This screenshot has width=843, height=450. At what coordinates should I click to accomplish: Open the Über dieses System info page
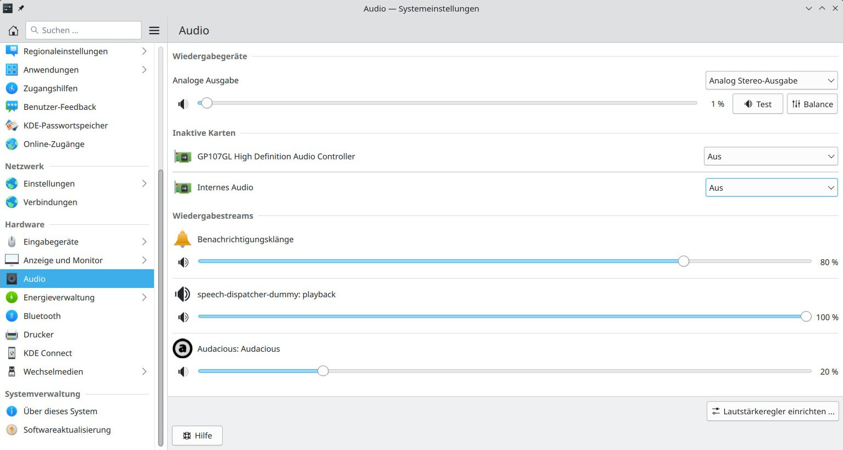(60, 412)
